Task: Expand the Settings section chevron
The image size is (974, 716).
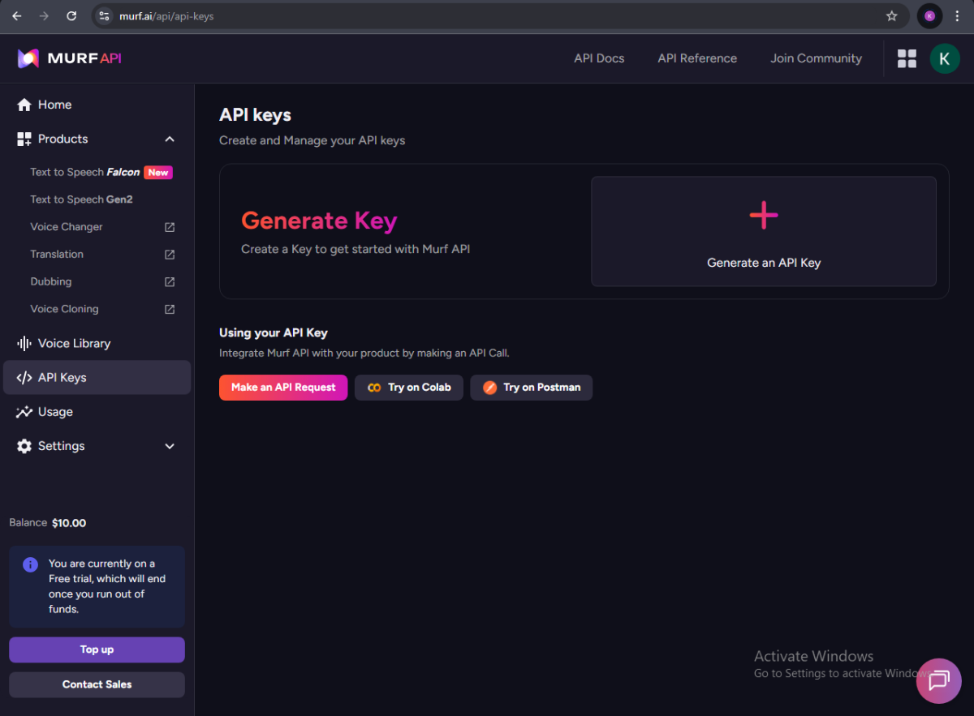Action: [170, 446]
